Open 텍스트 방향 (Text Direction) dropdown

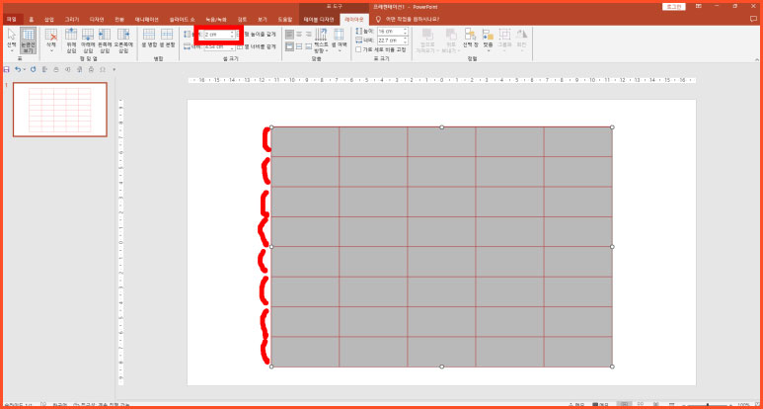[x=321, y=41]
